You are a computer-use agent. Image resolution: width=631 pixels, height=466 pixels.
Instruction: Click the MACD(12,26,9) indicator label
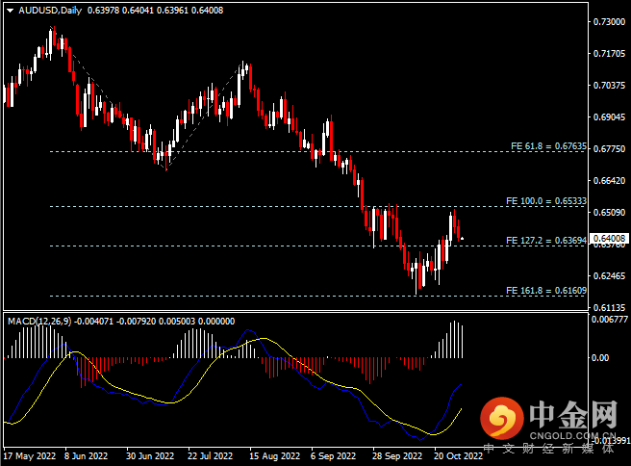pos(39,322)
